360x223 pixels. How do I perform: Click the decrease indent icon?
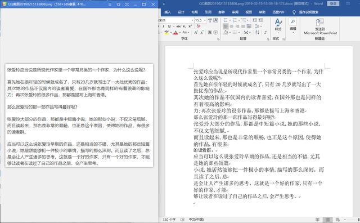tap(255, 20)
